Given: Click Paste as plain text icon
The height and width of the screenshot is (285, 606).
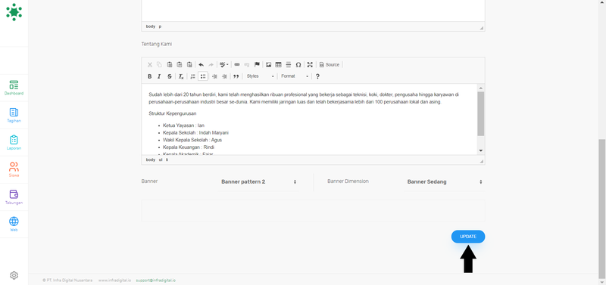Looking at the screenshot, I should pyautogui.click(x=180, y=65).
